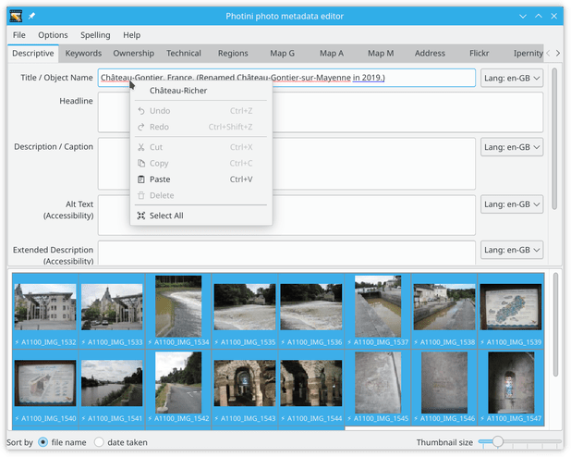Open the File menu
The image size is (571, 457).
click(x=18, y=35)
